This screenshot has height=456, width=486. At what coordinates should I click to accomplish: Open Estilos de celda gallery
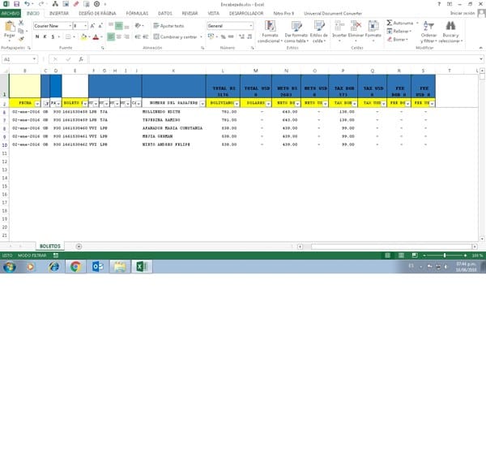(x=318, y=32)
